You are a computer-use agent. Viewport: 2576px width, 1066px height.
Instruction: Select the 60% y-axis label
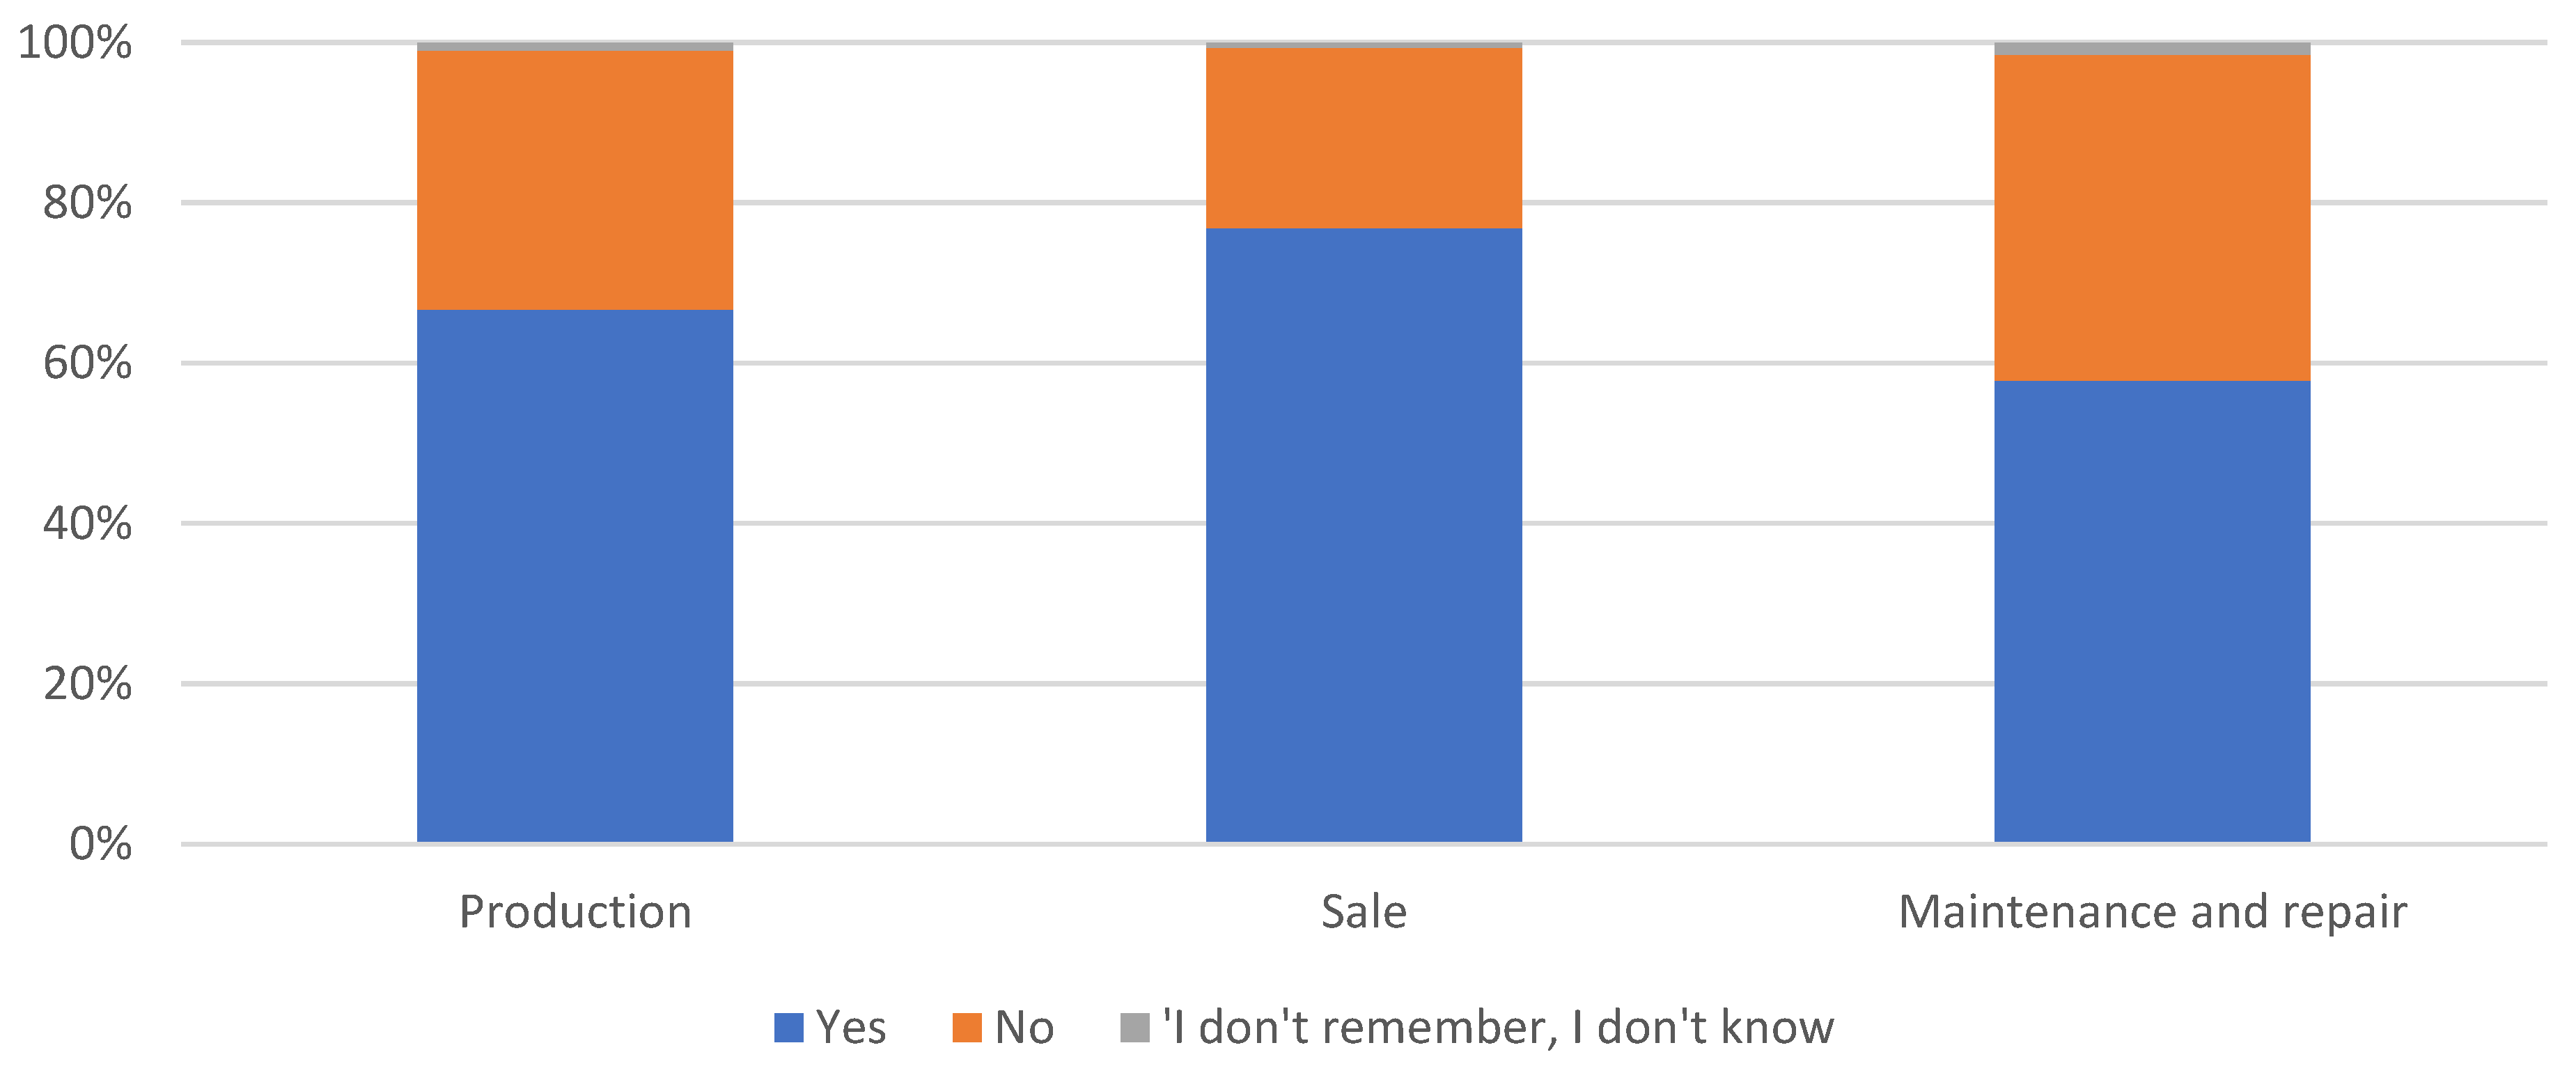click(87, 362)
